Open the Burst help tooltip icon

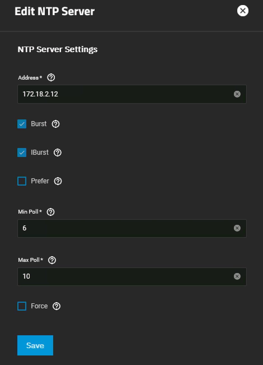[x=56, y=124]
